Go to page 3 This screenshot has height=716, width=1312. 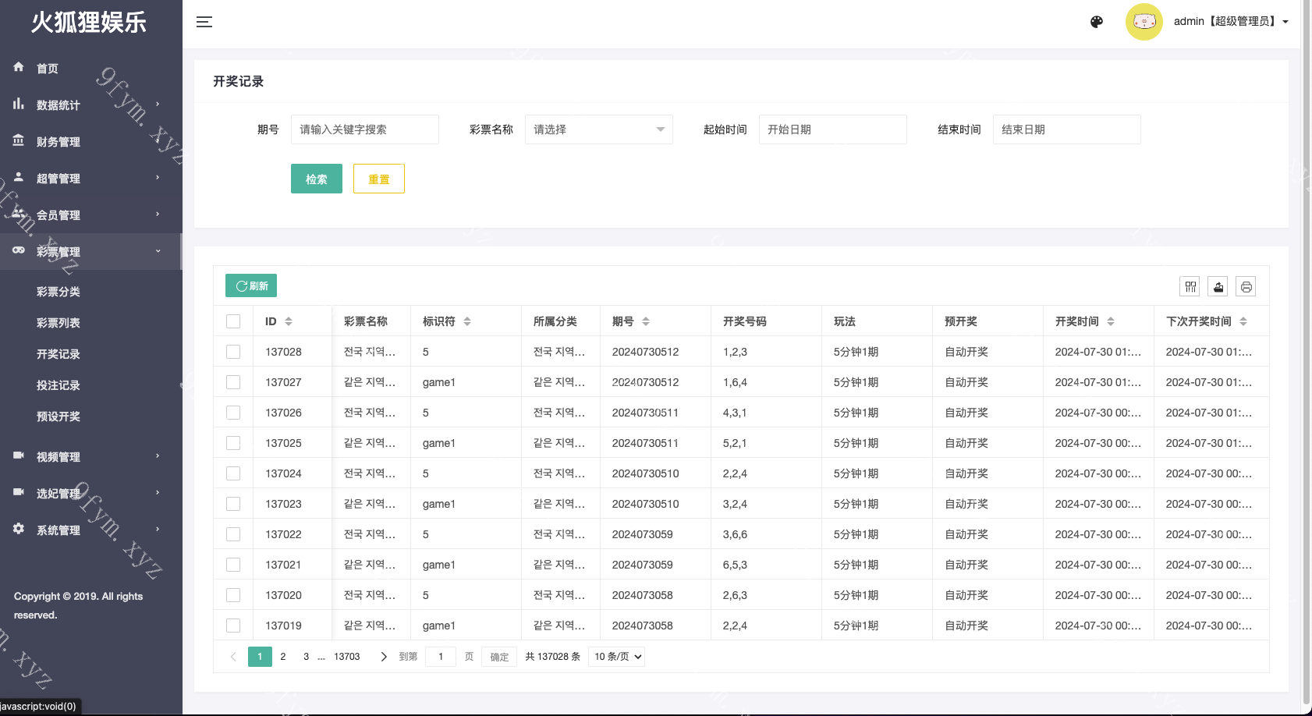(x=307, y=657)
